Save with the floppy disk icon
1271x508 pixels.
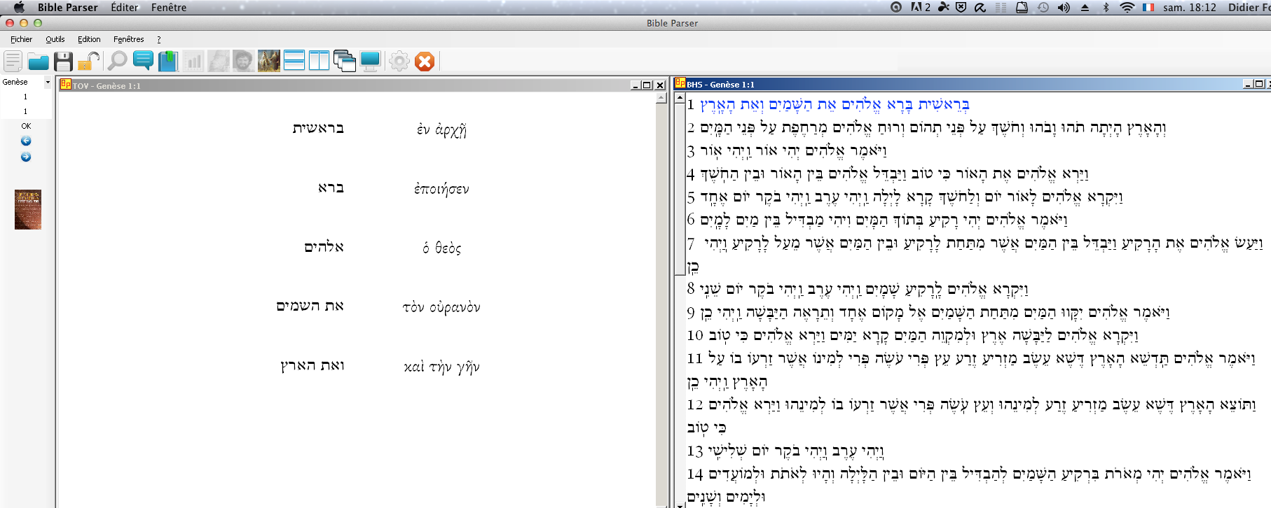tap(63, 62)
